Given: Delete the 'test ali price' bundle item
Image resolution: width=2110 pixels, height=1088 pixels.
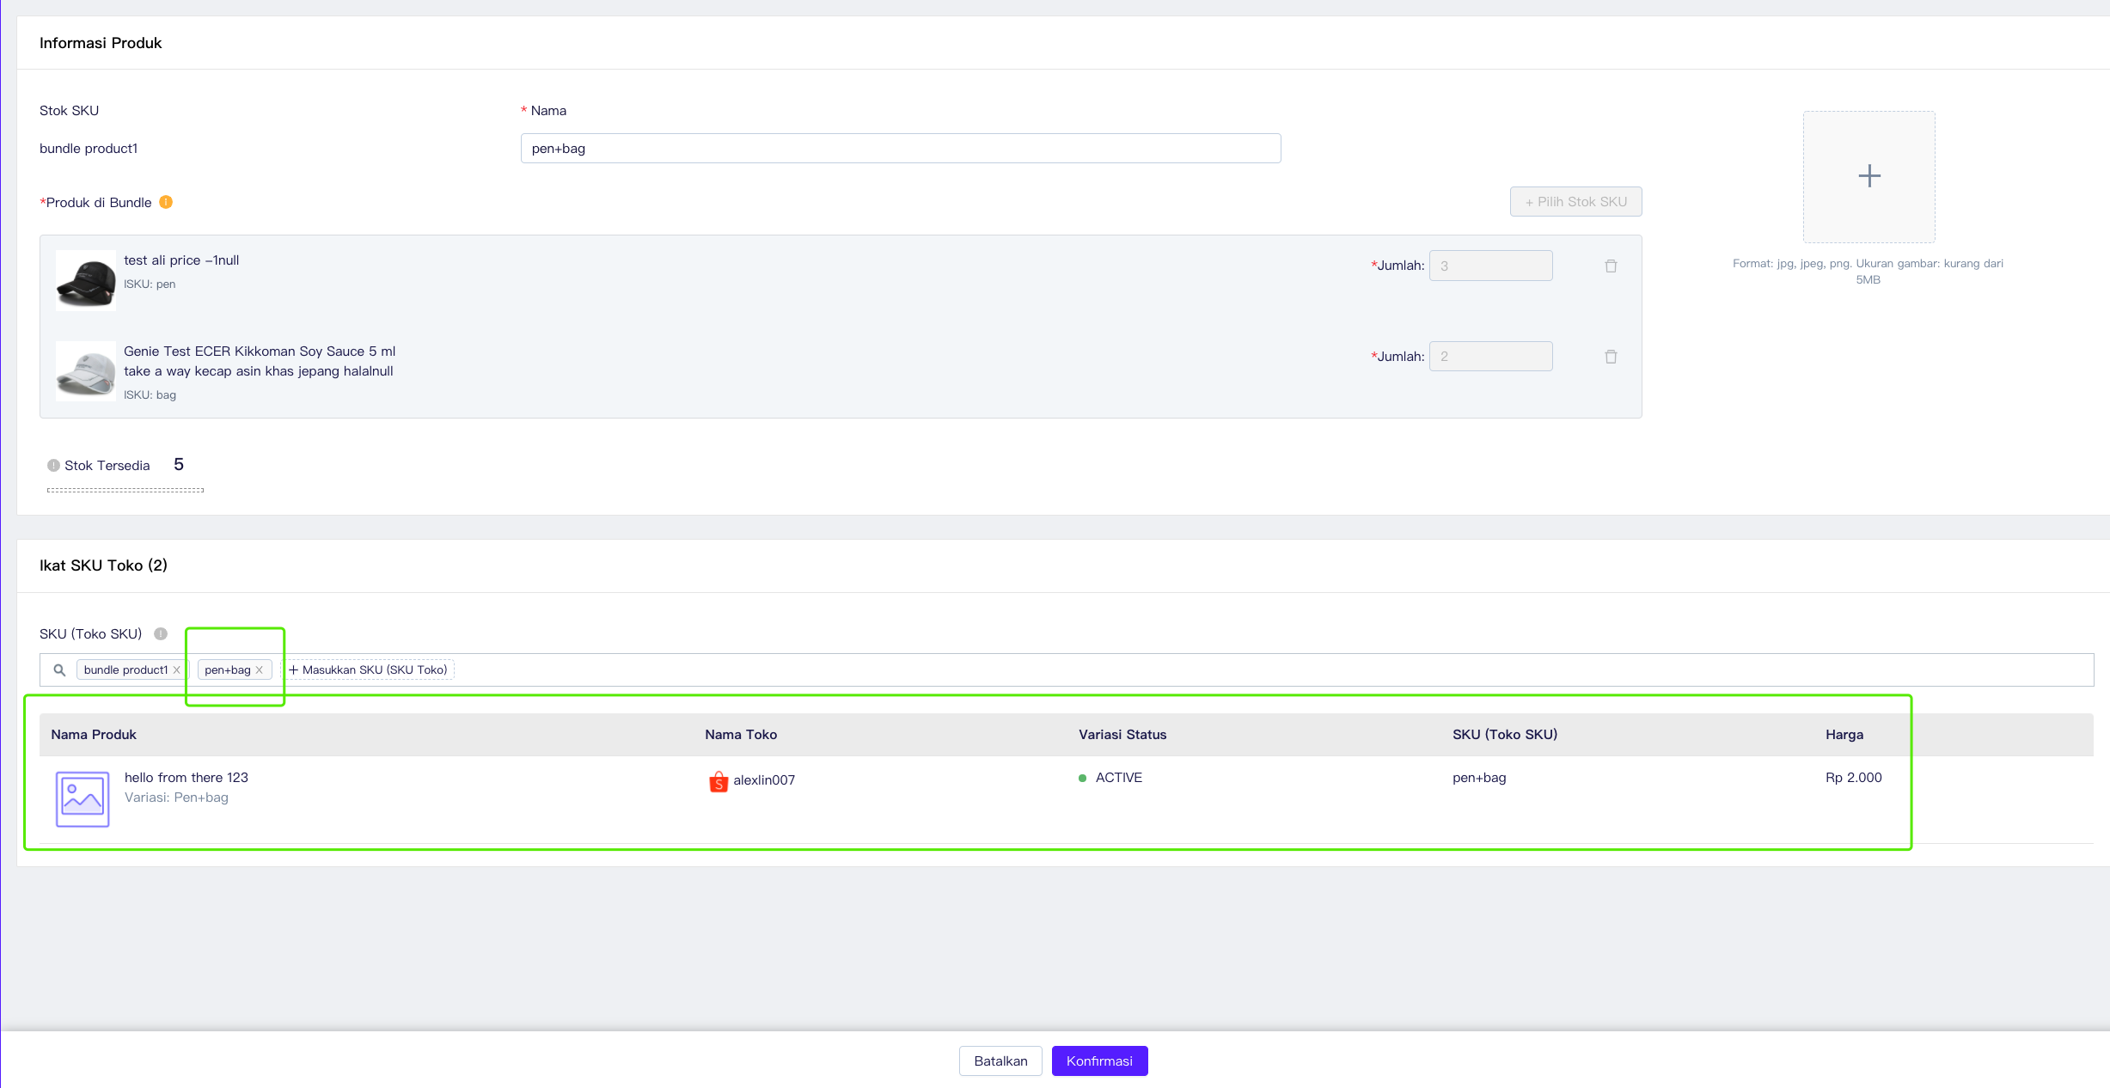Looking at the screenshot, I should click(1611, 266).
